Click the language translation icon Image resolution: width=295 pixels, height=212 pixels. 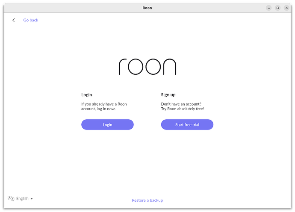pos(11,198)
